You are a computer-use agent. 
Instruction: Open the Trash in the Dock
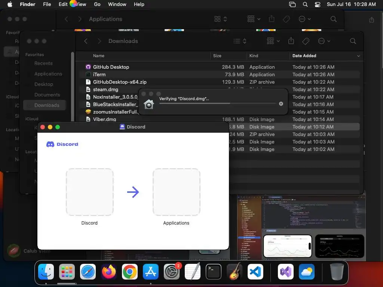[337, 272]
